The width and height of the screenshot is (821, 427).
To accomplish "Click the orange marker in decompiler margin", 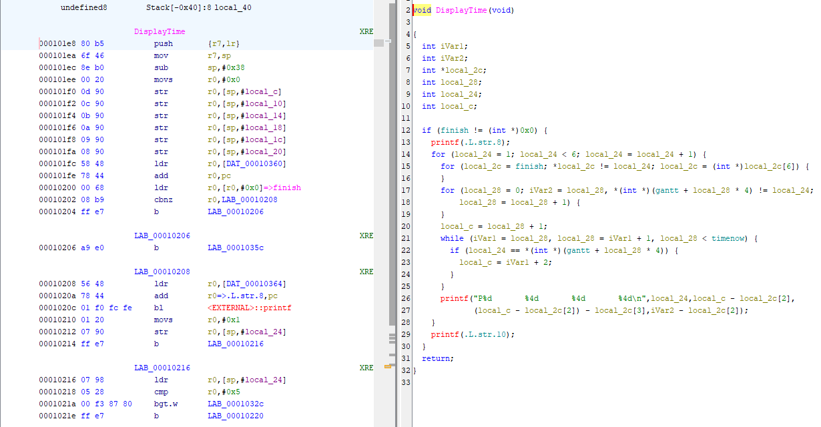I will (x=387, y=366).
